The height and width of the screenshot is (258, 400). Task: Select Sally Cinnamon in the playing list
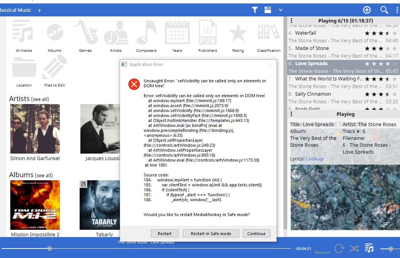click(x=313, y=94)
